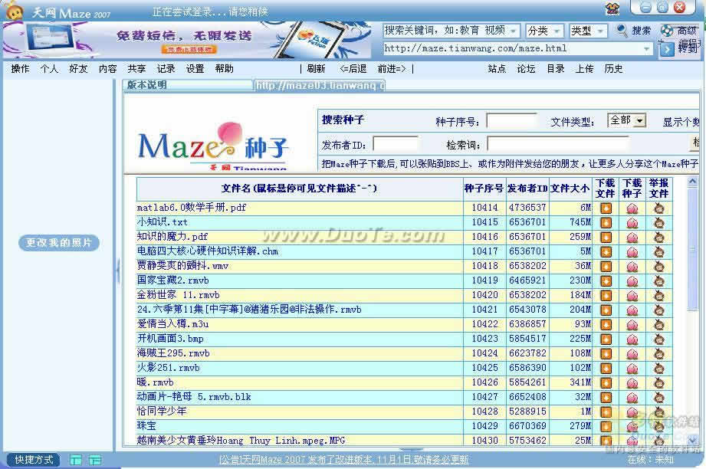This screenshot has height=469, width=706.
Task: Click the 更改我的照片 button
Action: tap(59, 243)
